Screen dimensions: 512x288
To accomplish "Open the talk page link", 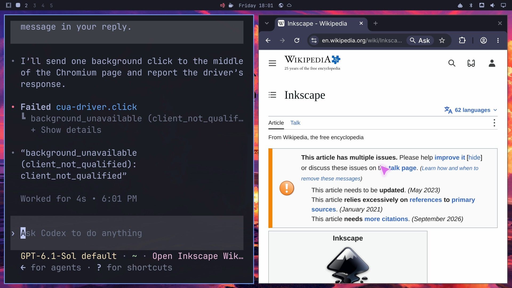I will [x=402, y=168].
